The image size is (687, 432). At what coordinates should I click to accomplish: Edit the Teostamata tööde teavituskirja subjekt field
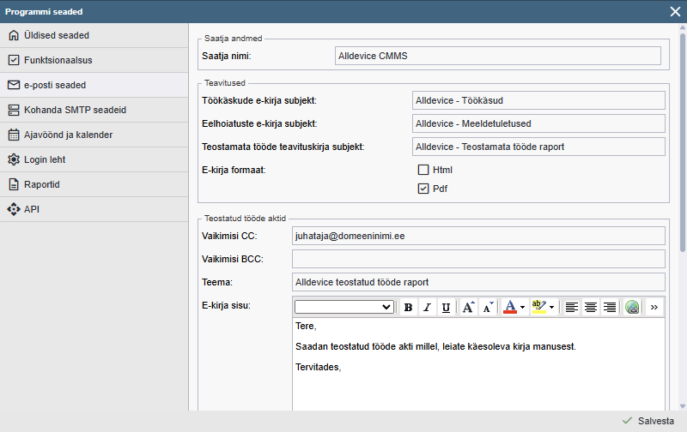tap(538, 147)
